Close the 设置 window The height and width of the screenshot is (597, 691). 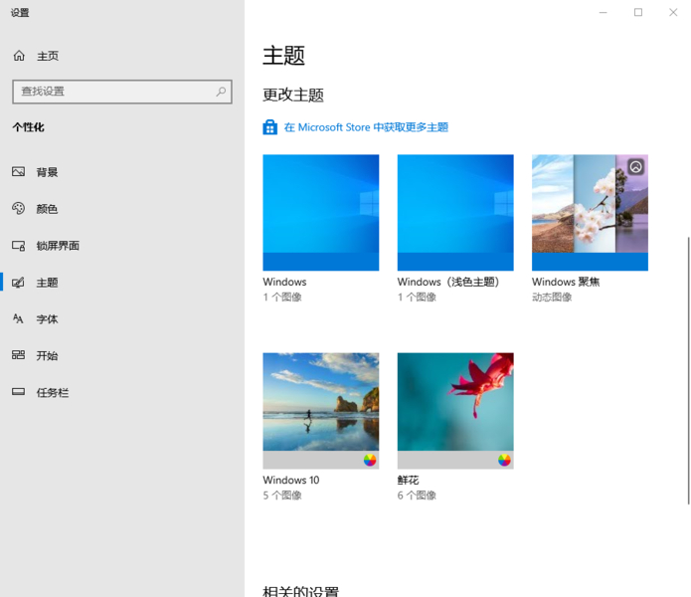(x=673, y=12)
